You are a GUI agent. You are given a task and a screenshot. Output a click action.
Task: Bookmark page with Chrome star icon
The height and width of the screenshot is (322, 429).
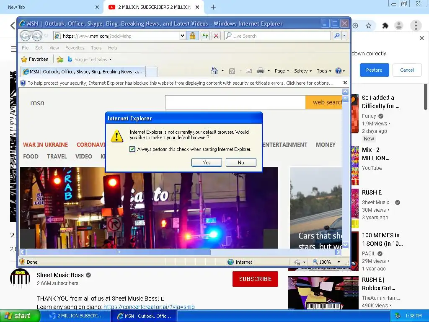point(369,26)
